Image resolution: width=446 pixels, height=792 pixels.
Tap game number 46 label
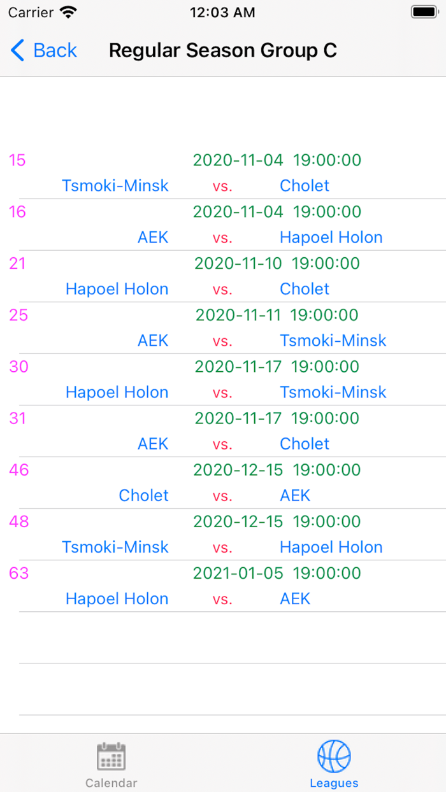coord(17,470)
